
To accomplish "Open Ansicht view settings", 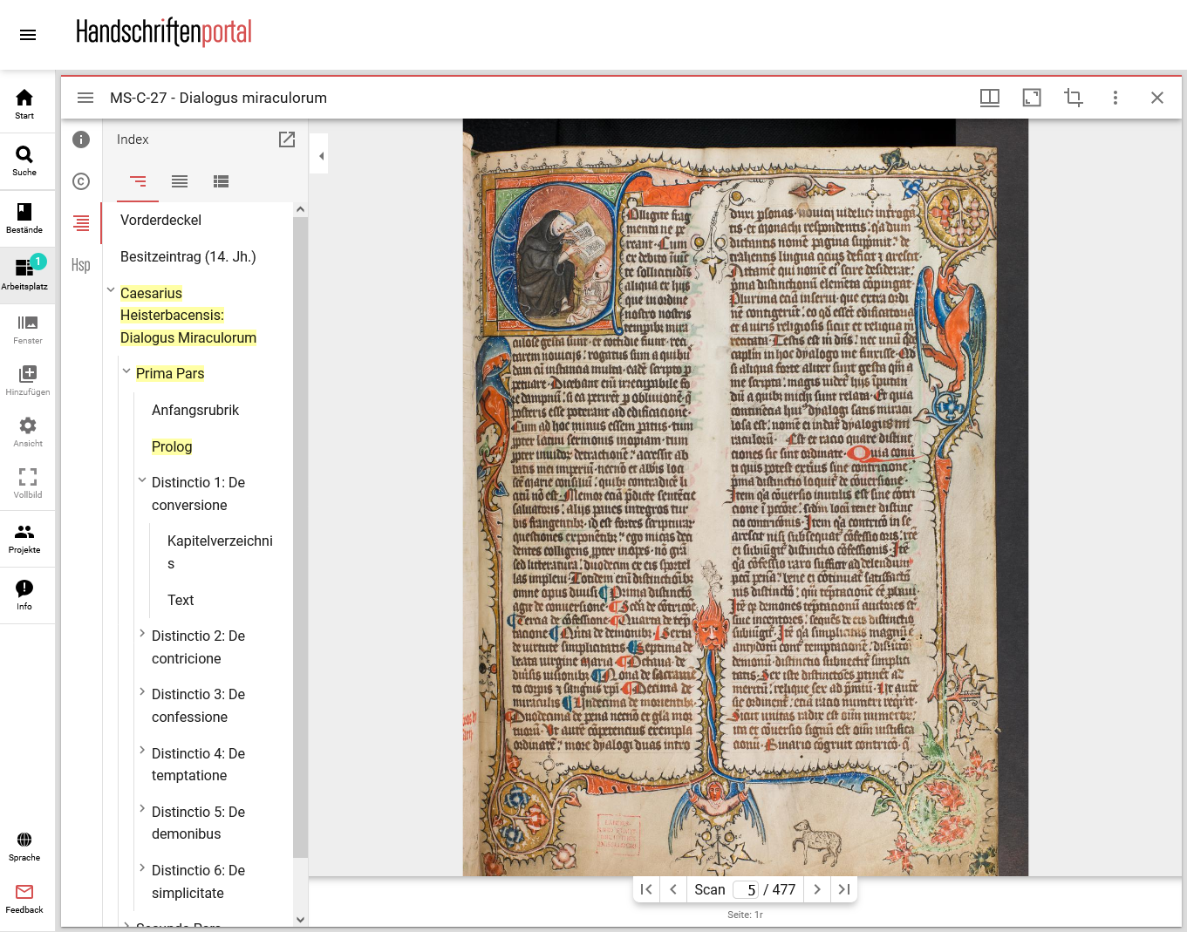I will 28,432.
